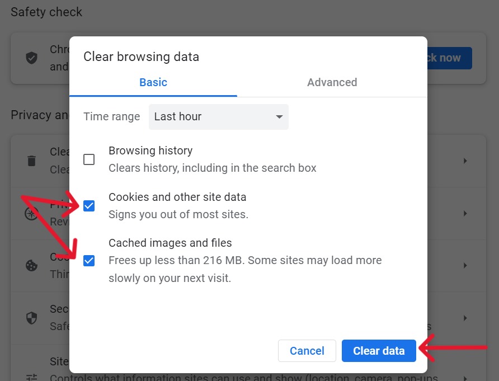Switch to the Advanced tab

(332, 82)
